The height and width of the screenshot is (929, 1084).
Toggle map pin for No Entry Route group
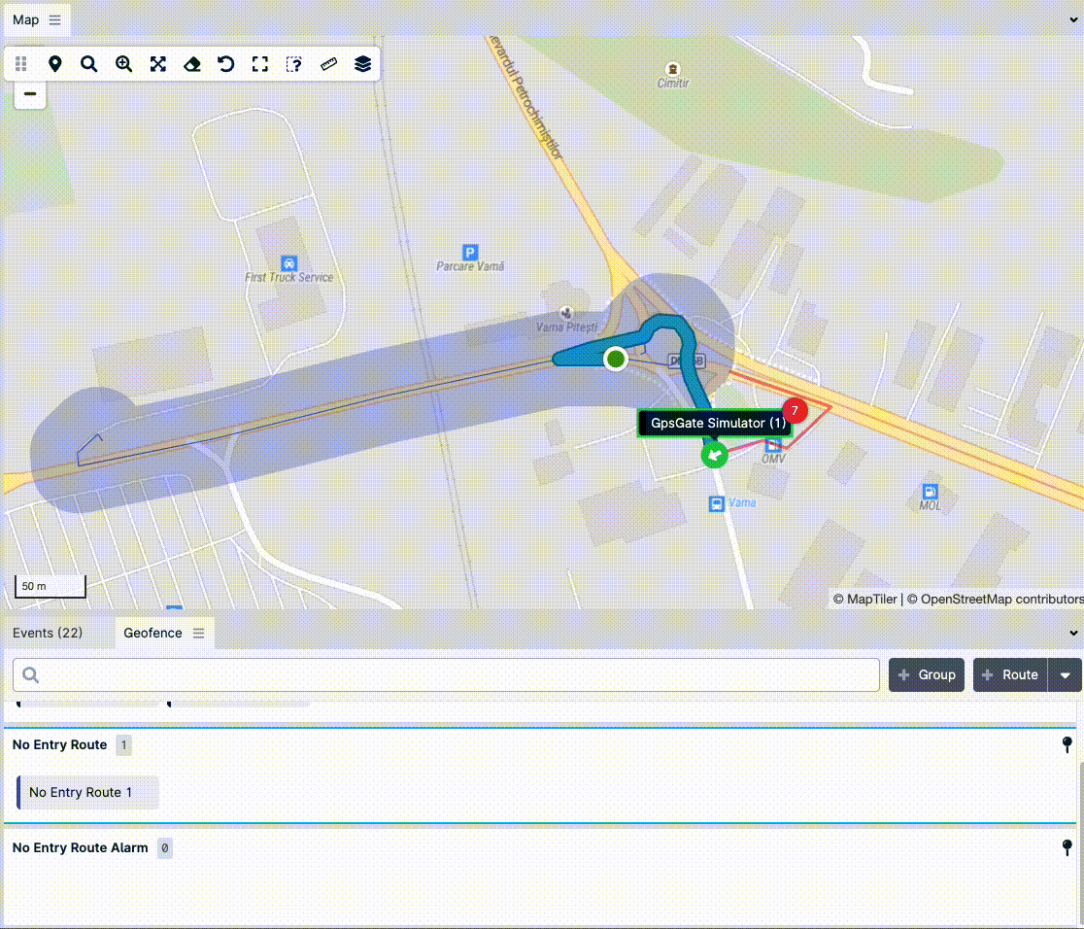click(1067, 744)
